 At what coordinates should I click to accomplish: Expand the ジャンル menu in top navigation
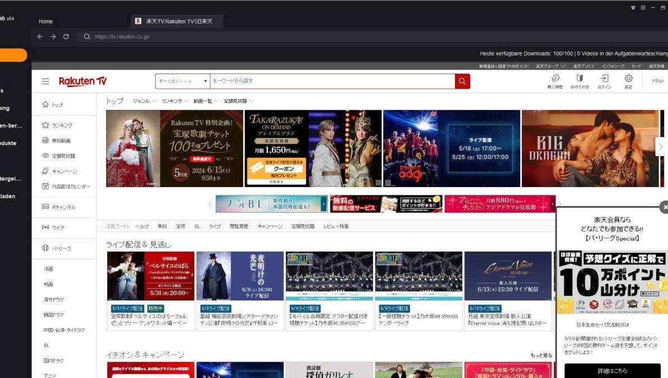[145, 101]
